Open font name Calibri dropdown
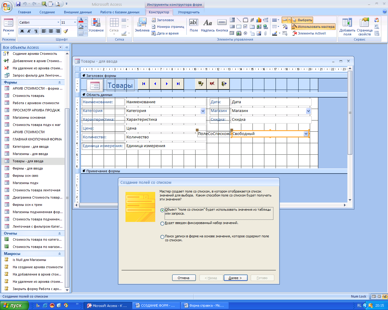The image size is (388, 310). [x=58, y=22]
